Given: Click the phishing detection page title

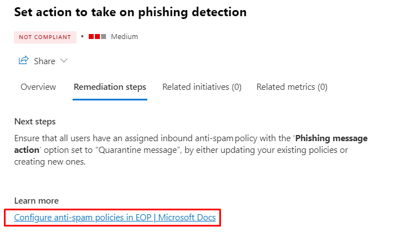Looking at the screenshot, I should click(x=131, y=12).
